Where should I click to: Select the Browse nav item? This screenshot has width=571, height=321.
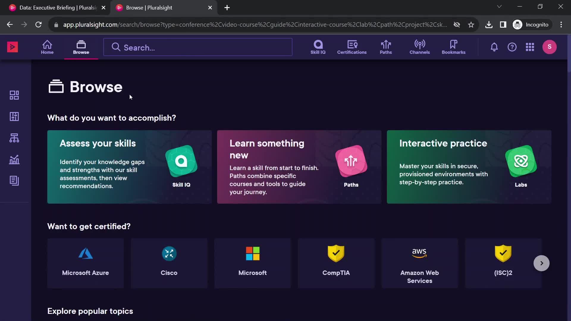pos(81,47)
